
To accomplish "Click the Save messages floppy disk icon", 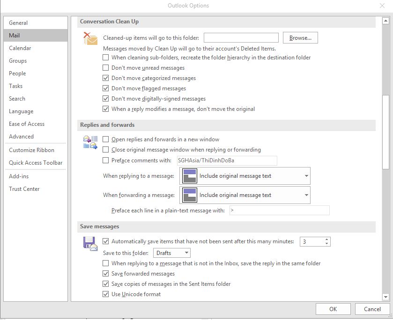I will click(90, 244).
